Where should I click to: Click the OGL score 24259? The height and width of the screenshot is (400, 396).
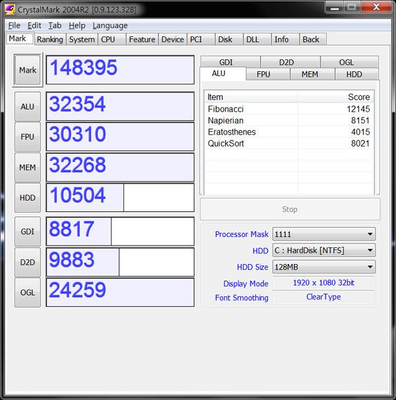(120, 292)
